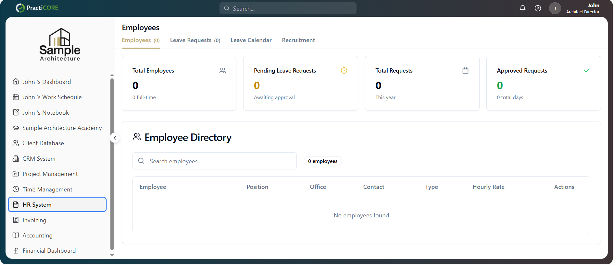Select HR System in the sidebar

pyautogui.click(x=57, y=205)
